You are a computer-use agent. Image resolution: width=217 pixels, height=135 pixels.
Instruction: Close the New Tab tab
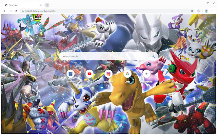coord(41,5)
